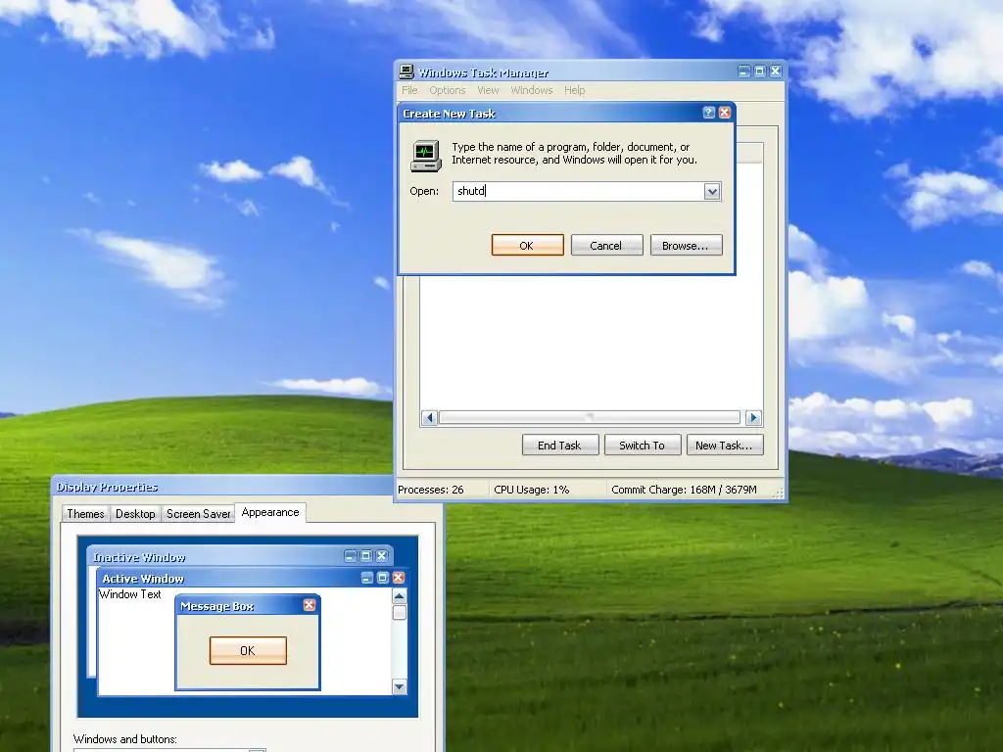Click left arrow of Task Manager horizontal scrollbar
The width and height of the screenshot is (1003, 752).
pos(429,418)
